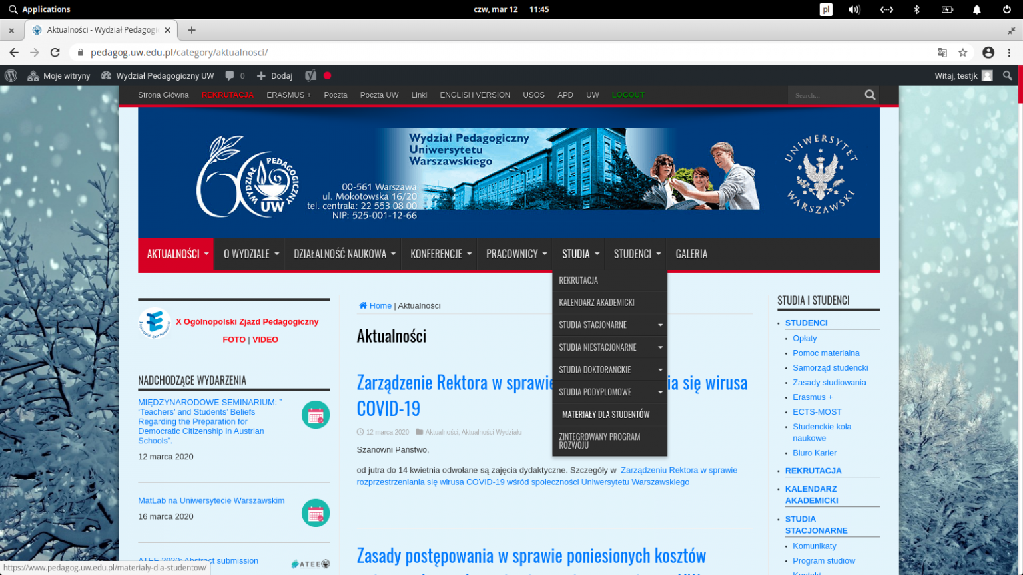Click the browser forward arrow

coord(35,53)
